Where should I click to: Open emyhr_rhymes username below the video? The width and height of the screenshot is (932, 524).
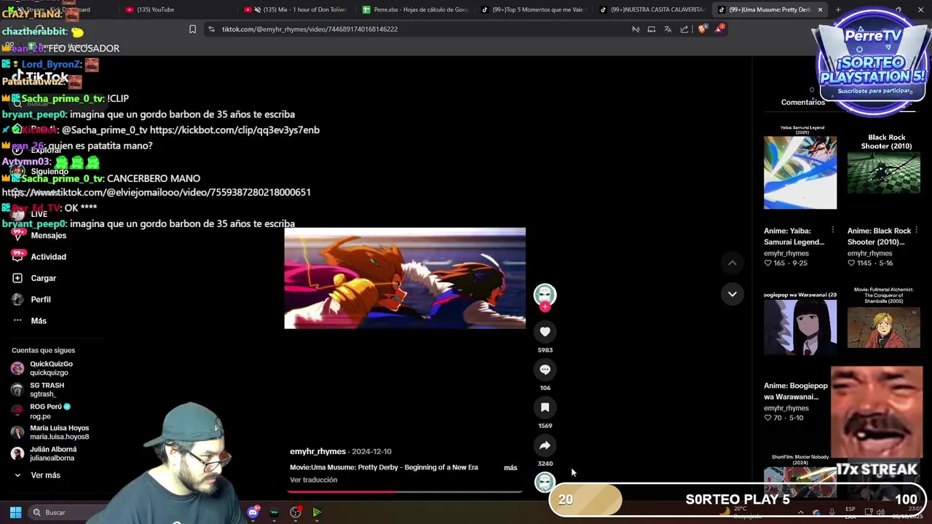click(x=317, y=451)
